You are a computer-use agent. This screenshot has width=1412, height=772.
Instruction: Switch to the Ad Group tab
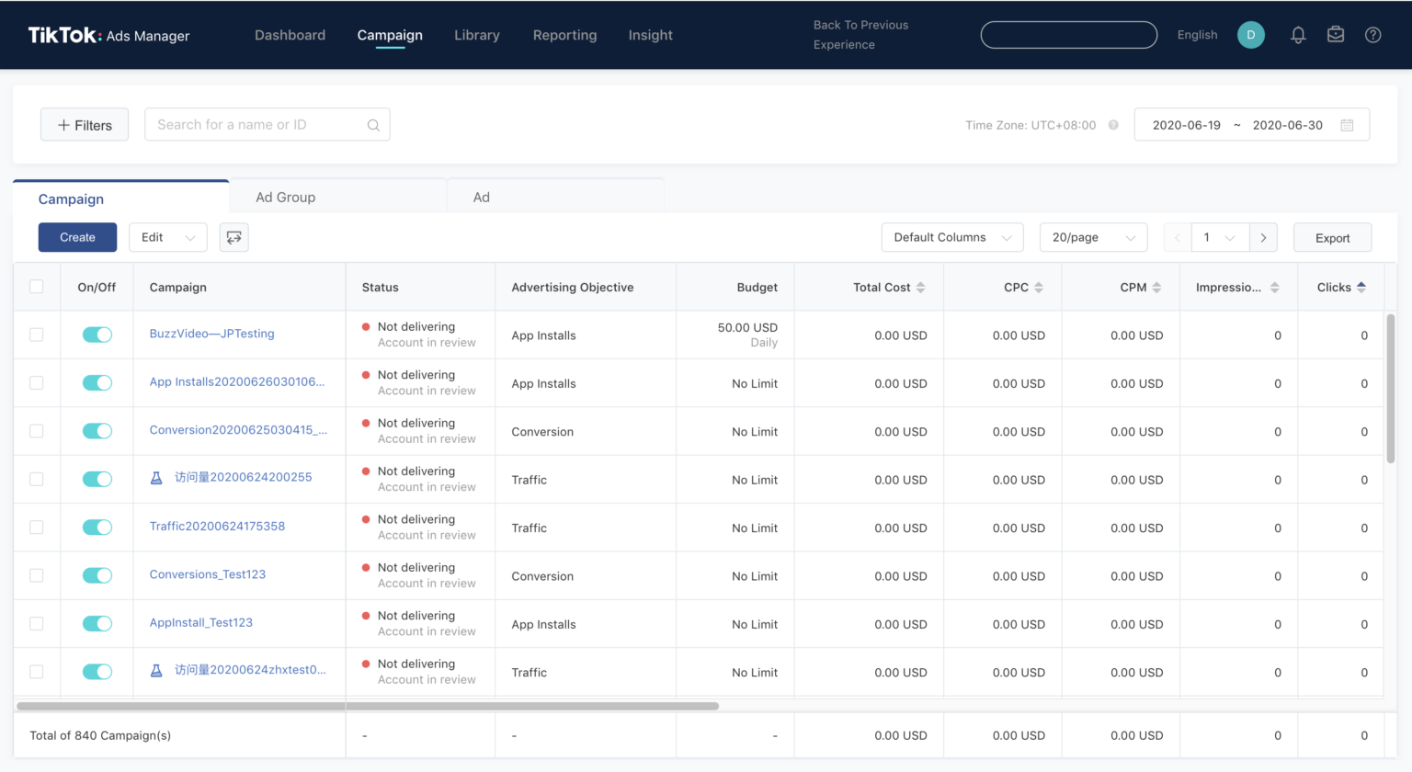tap(338, 197)
